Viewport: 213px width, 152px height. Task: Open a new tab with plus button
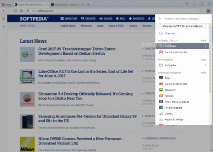[88, 5]
